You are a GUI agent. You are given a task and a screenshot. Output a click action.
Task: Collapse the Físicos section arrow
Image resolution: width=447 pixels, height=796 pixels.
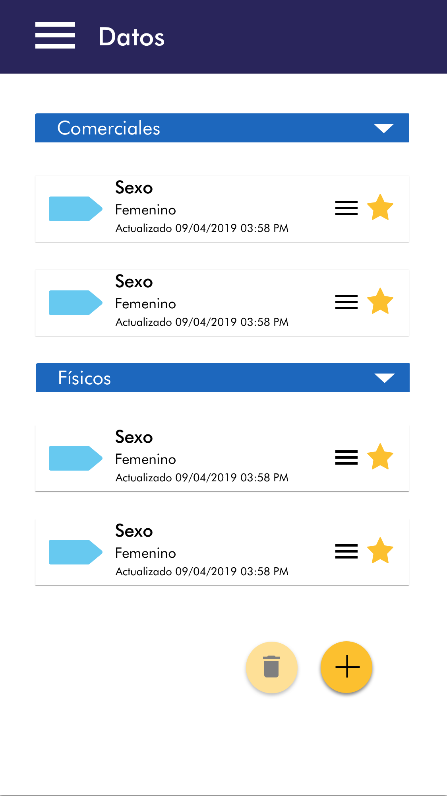(384, 378)
